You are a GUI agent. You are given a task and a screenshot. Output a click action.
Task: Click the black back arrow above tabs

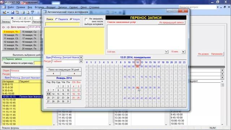pyautogui.click(x=12, y=18)
